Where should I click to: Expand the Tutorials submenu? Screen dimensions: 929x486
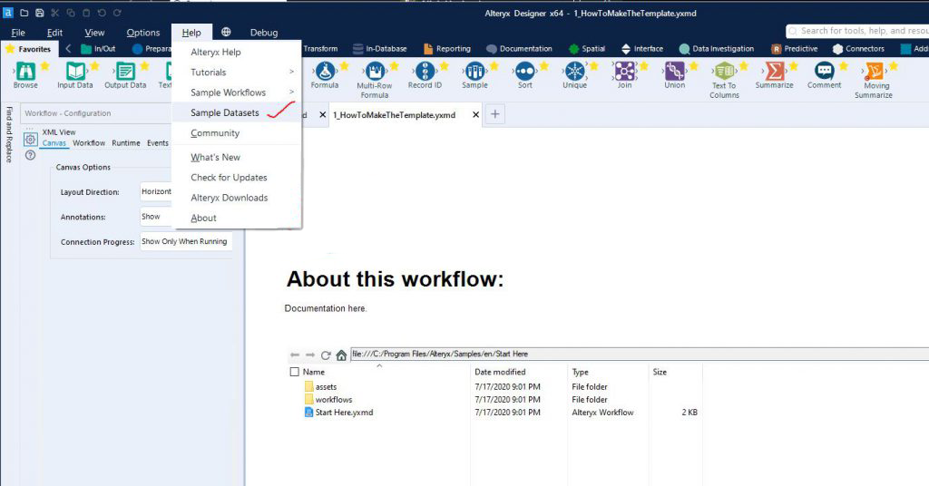click(x=237, y=73)
